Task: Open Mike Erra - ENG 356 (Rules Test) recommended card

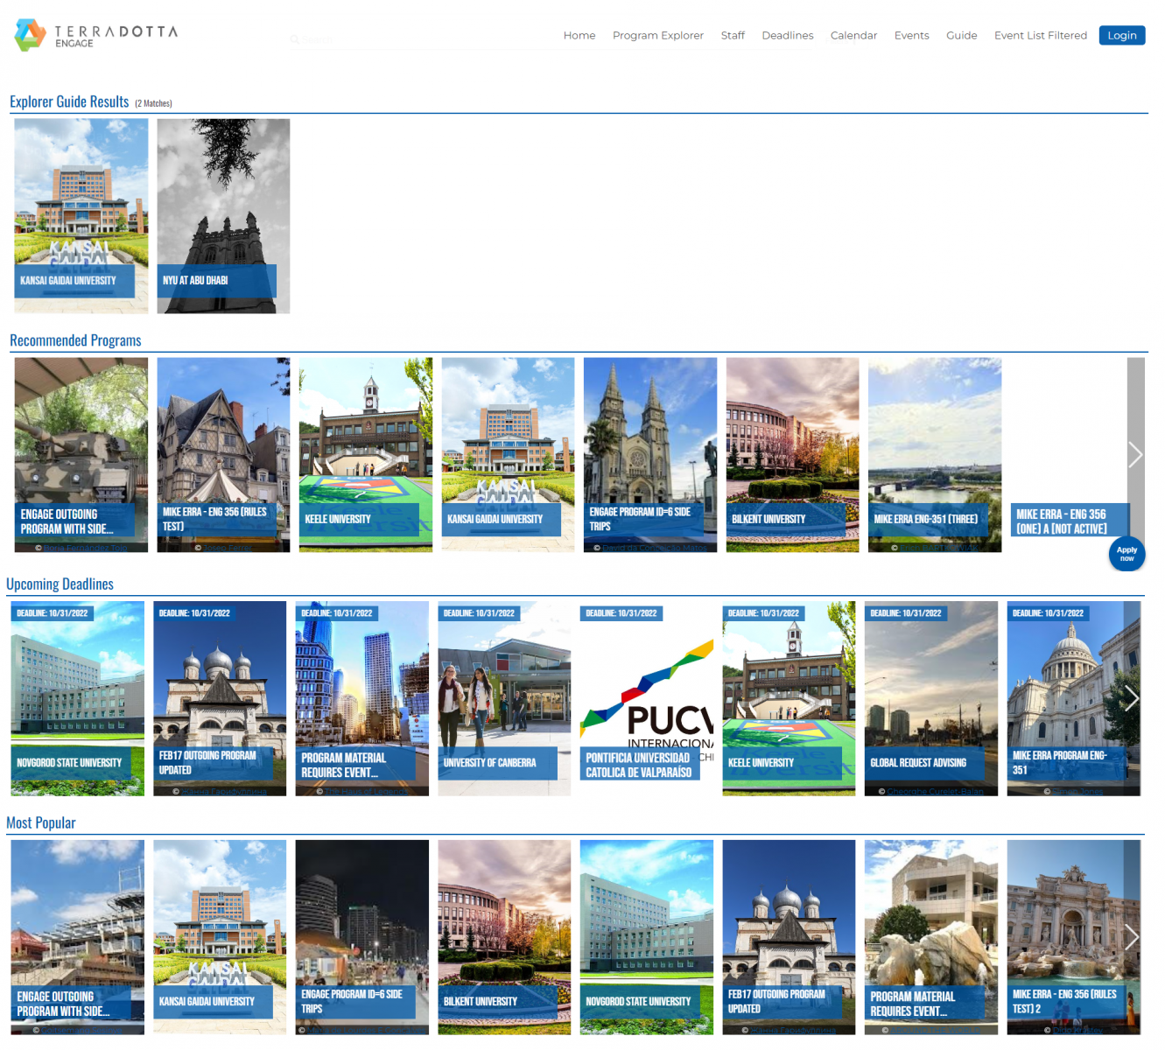Action: click(x=223, y=455)
